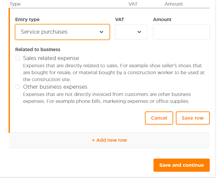The width and height of the screenshot is (217, 178).
Task: Open the VAT dropdown
Action: click(131, 32)
